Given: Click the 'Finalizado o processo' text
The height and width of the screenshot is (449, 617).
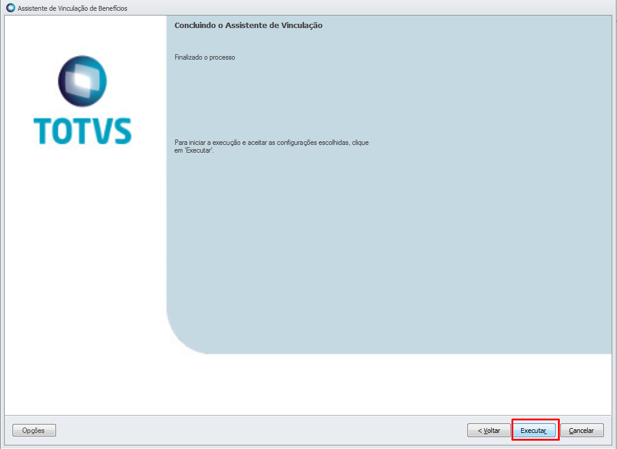Looking at the screenshot, I should [204, 57].
